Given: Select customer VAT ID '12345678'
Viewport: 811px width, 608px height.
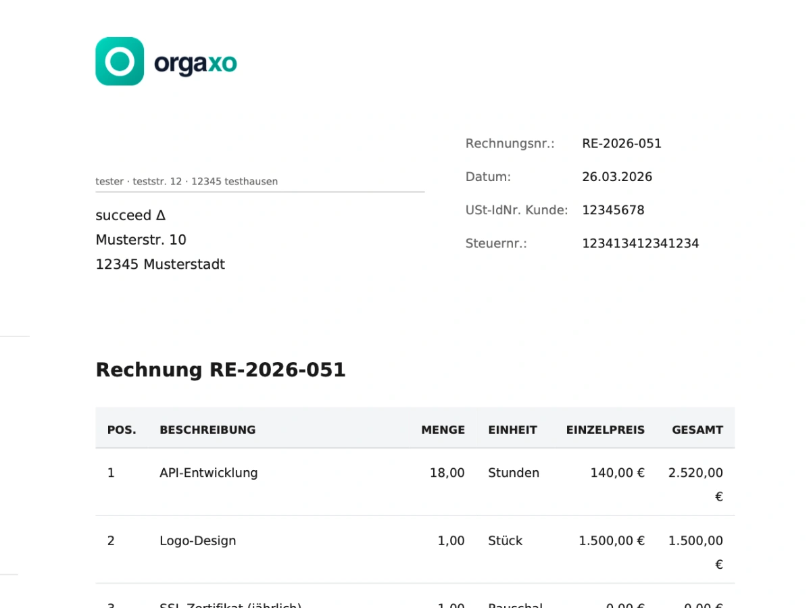Looking at the screenshot, I should 613,210.
